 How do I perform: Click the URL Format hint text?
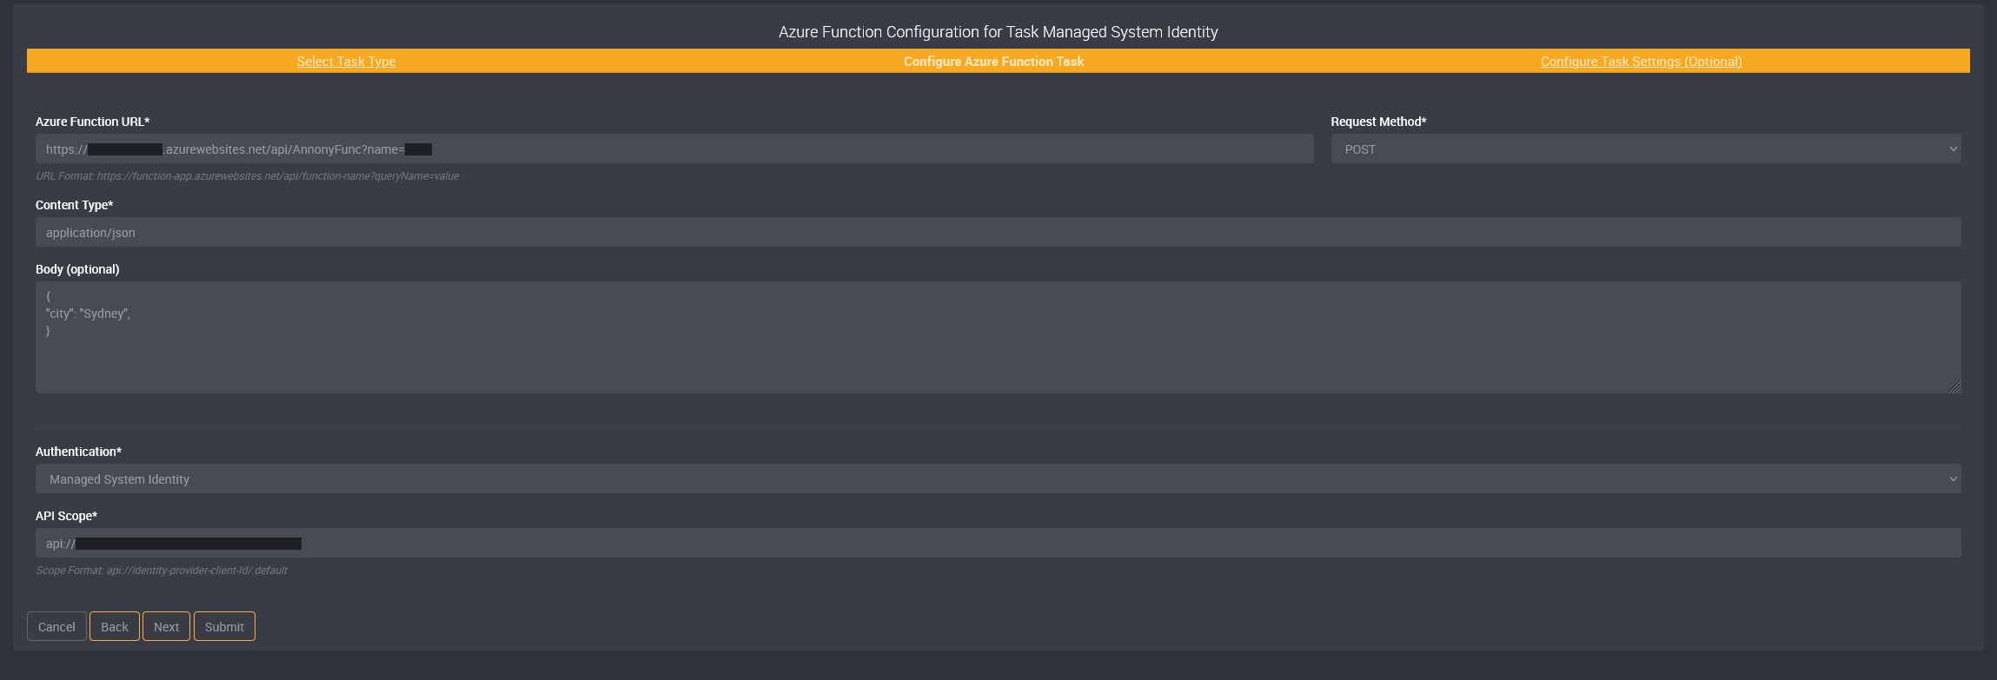(248, 176)
